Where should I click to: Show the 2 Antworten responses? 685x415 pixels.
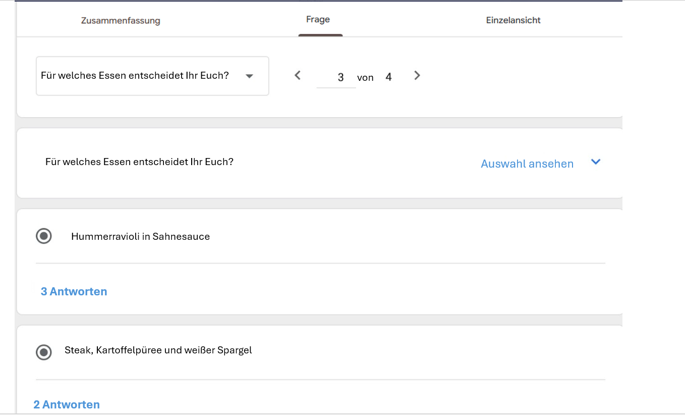tap(67, 404)
